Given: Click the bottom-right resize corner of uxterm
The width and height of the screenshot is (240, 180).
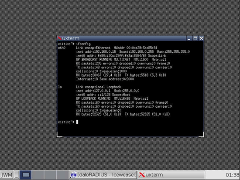Looking at the screenshot, I should click(201, 135).
